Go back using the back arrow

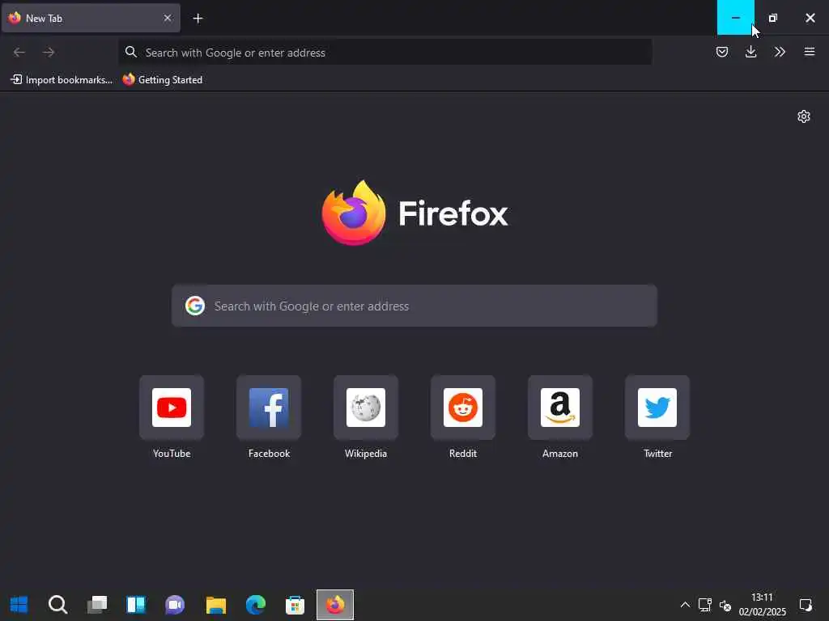pyautogui.click(x=19, y=52)
